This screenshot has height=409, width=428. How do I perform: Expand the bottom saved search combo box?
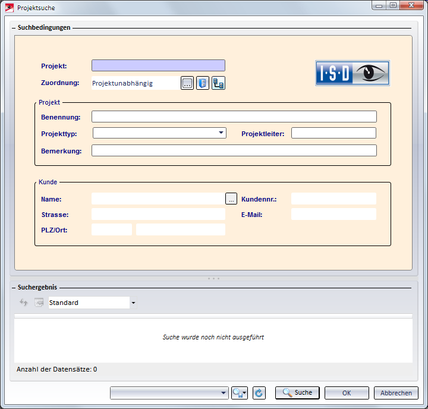[224, 393]
